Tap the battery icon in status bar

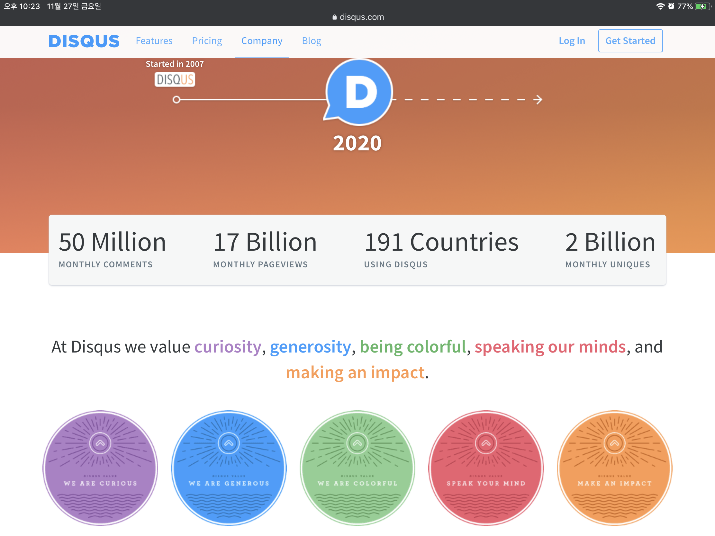(703, 6)
